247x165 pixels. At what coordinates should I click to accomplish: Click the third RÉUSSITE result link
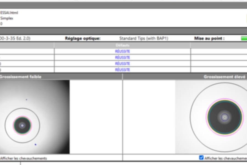pyautogui.click(x=122, y=64)
